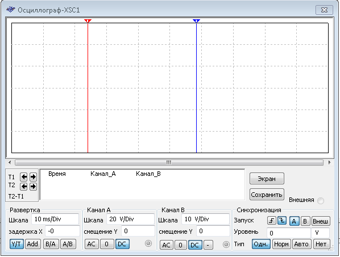Set Канал A coupling to DC

[122, 244]
